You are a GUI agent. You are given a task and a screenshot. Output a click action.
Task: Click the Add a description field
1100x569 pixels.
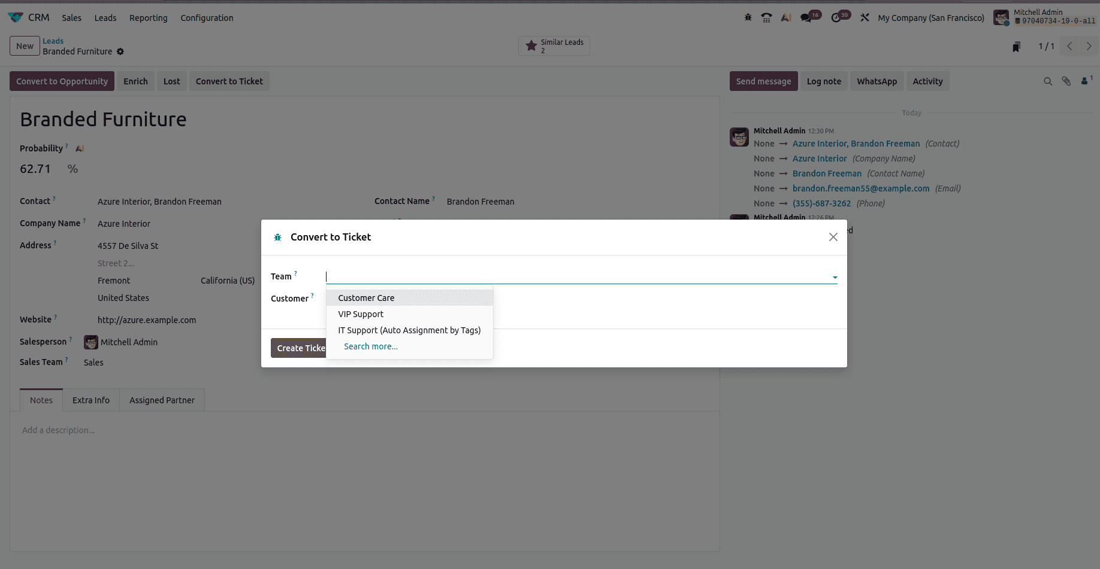coord(58,430)
